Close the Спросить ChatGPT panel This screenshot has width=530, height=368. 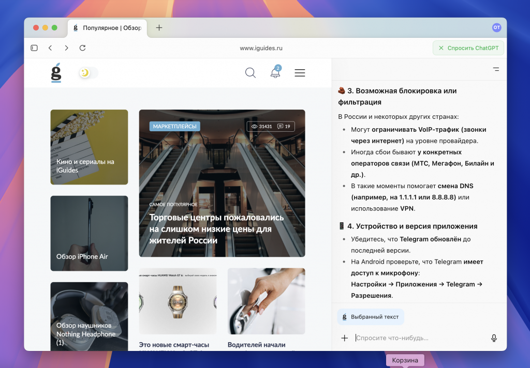[441, 48]
